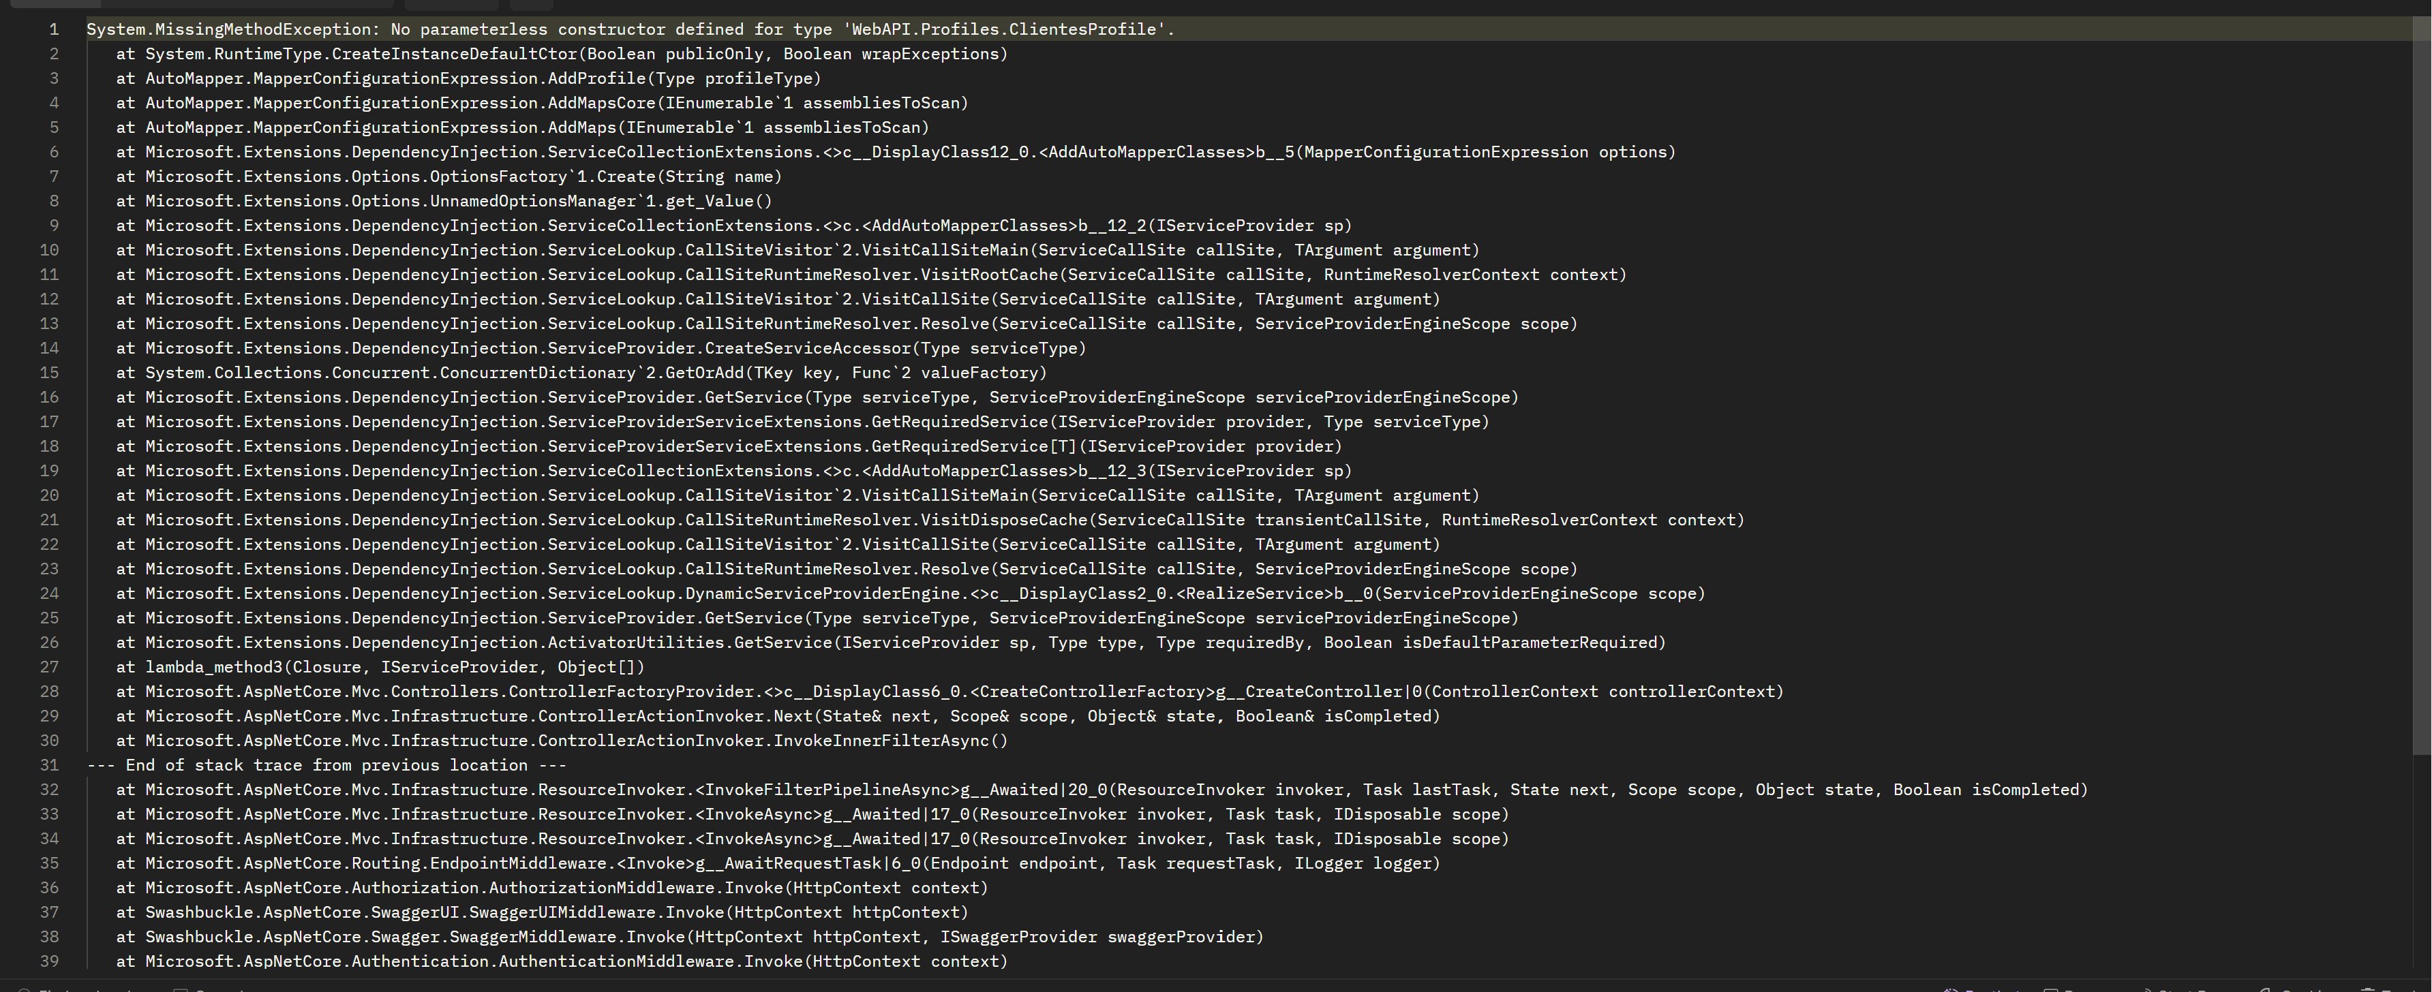
Task: Click the ConcurrentDictionary`2.GetOrAdd line
Action: click(581, 373)
